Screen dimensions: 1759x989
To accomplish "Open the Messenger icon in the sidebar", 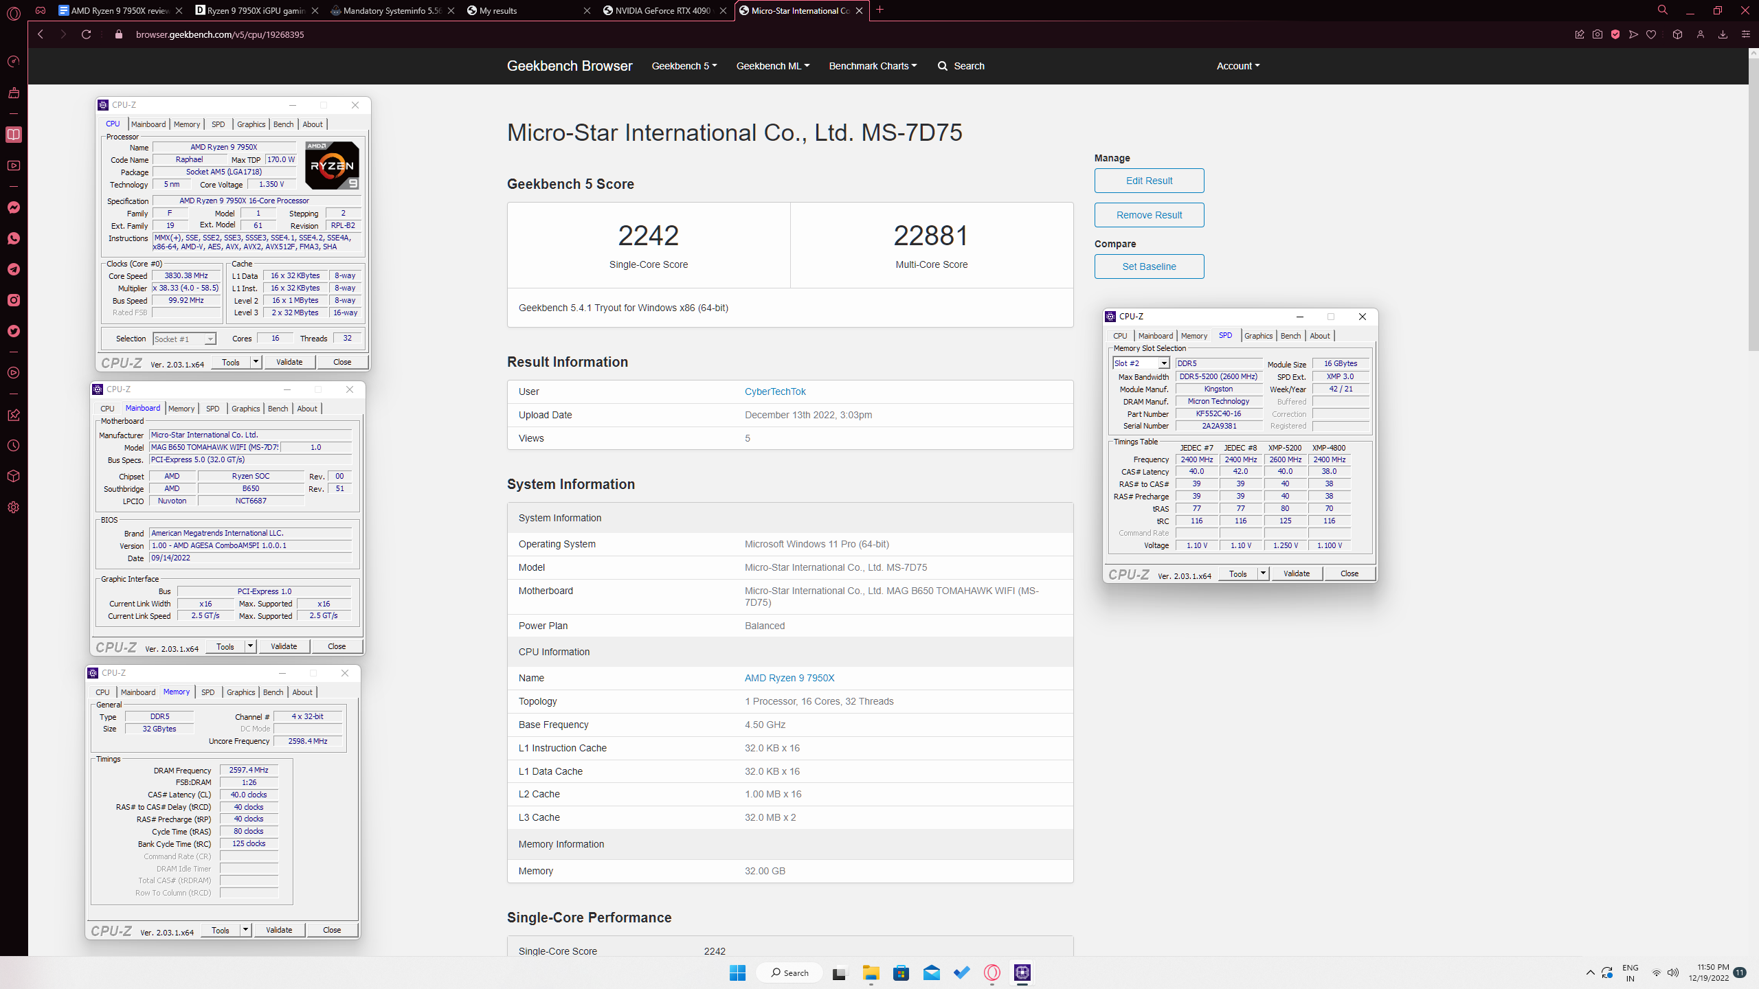I will pos(14,207).
